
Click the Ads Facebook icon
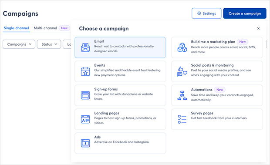coord(85,143)
